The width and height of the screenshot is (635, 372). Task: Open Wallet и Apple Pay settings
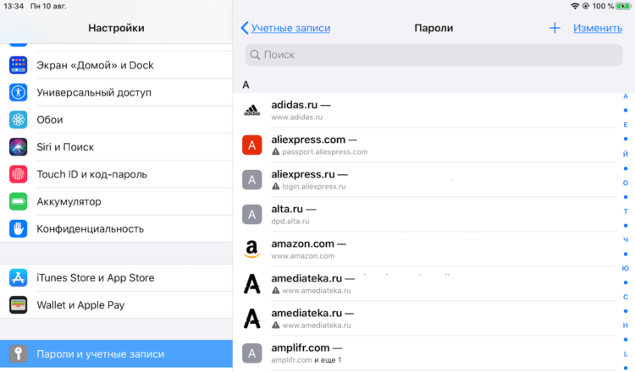coord(116,305)
